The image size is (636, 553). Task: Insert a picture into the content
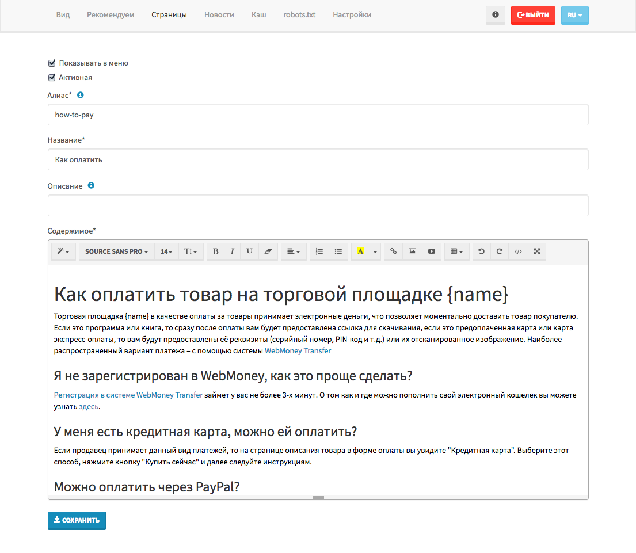[412, 252]
